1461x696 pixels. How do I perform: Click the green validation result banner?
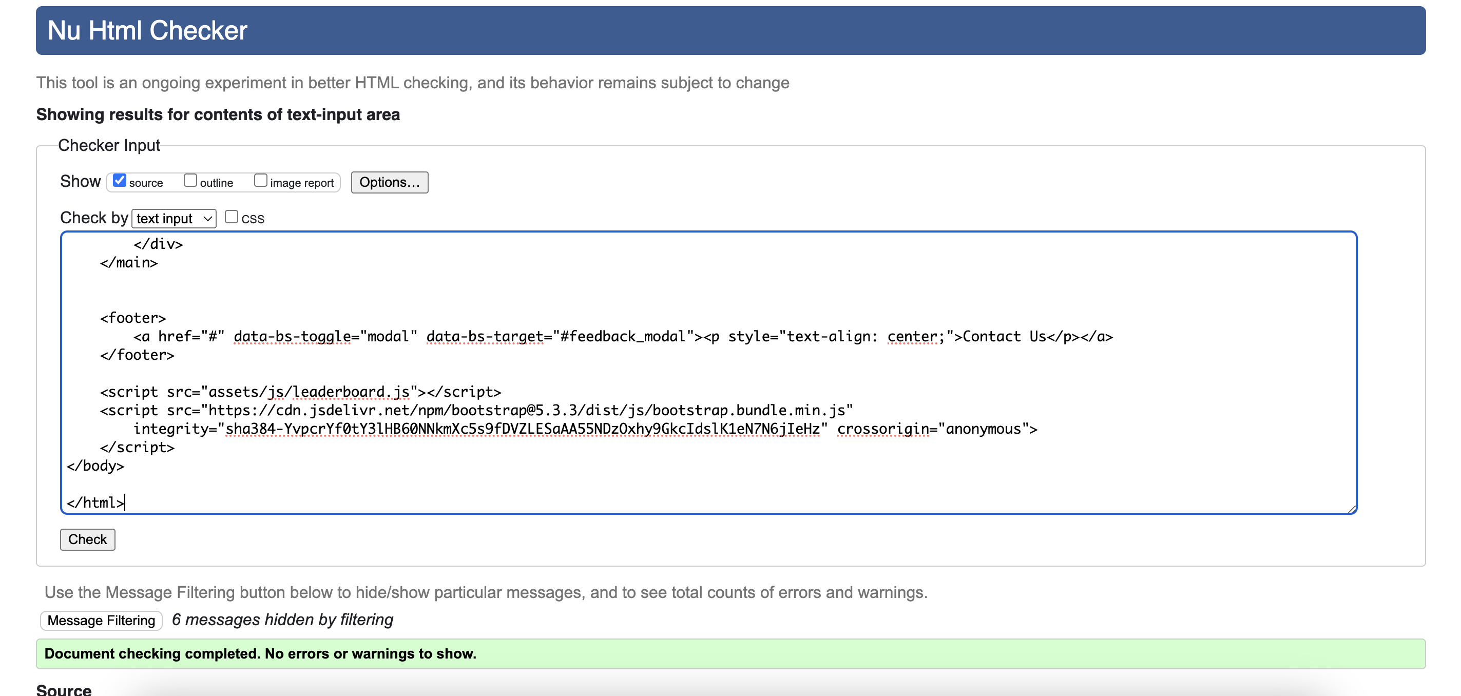click(x=729, y=652)
